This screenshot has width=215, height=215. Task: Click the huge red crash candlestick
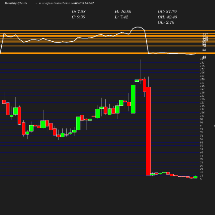pos(148,131)
